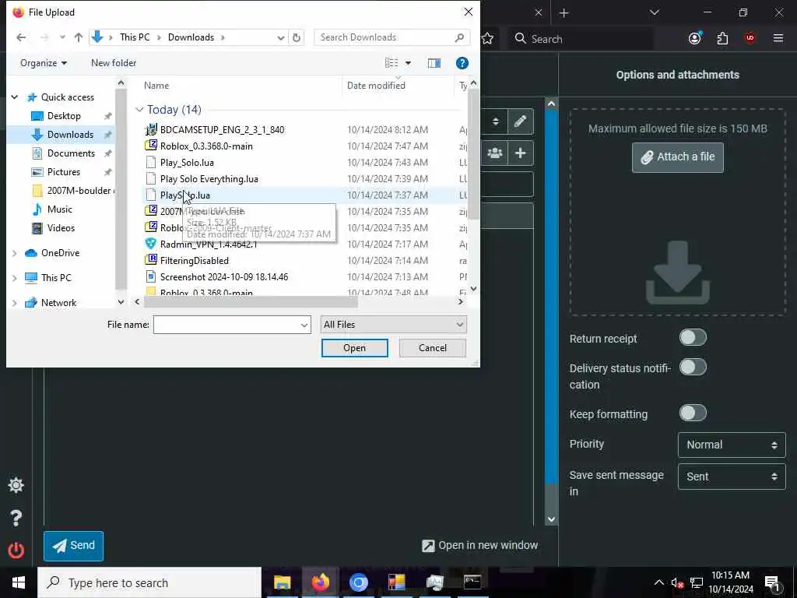Select the Radmin_VPN_1.4.4642.1 installer
The image size is (797, 598).
pyautogui.click(x=209, y=244)
